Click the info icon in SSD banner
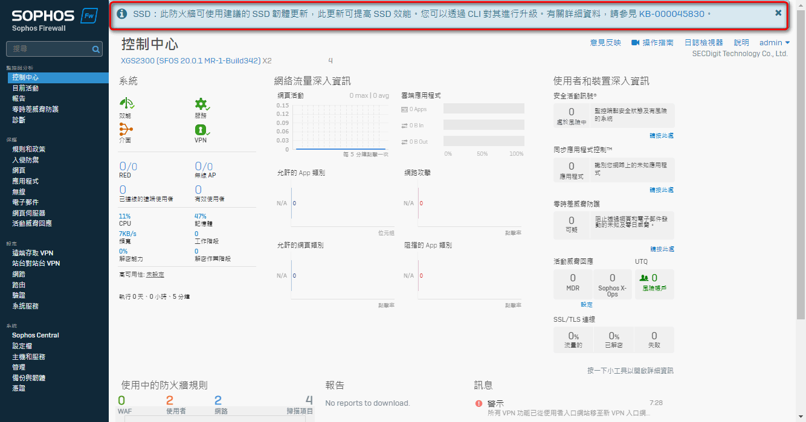The image size is (806, 422). click(x=121, y=13)
